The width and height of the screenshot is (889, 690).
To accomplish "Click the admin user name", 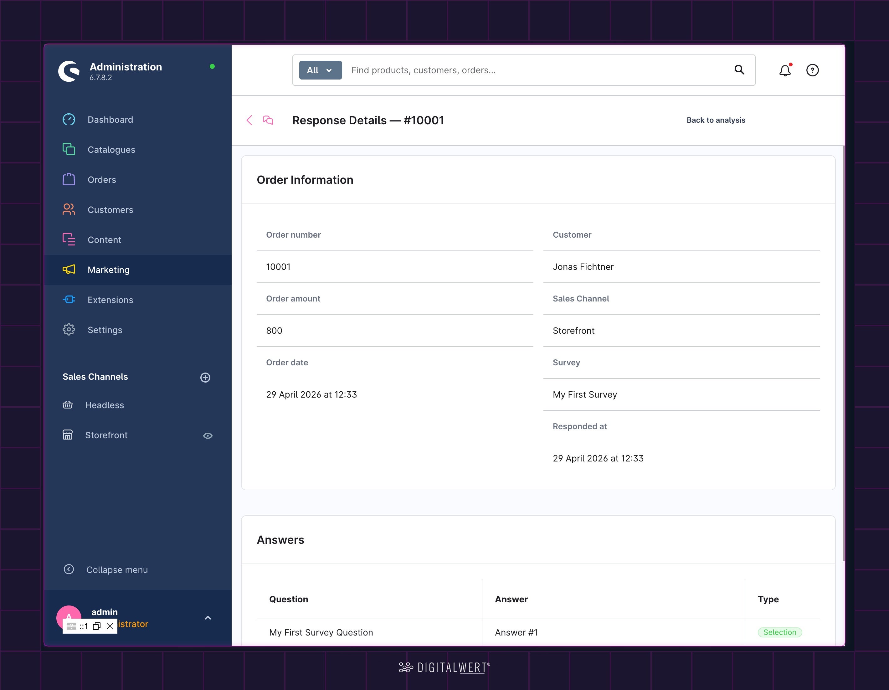I will pyautogui.click(x=104, y=612).
